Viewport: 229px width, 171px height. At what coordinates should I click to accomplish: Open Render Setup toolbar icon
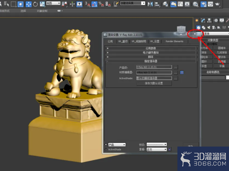pyautogui.click(x=204, y=4)
